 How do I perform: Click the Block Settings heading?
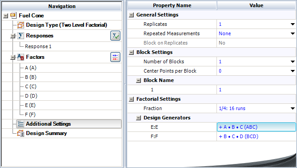154,52
